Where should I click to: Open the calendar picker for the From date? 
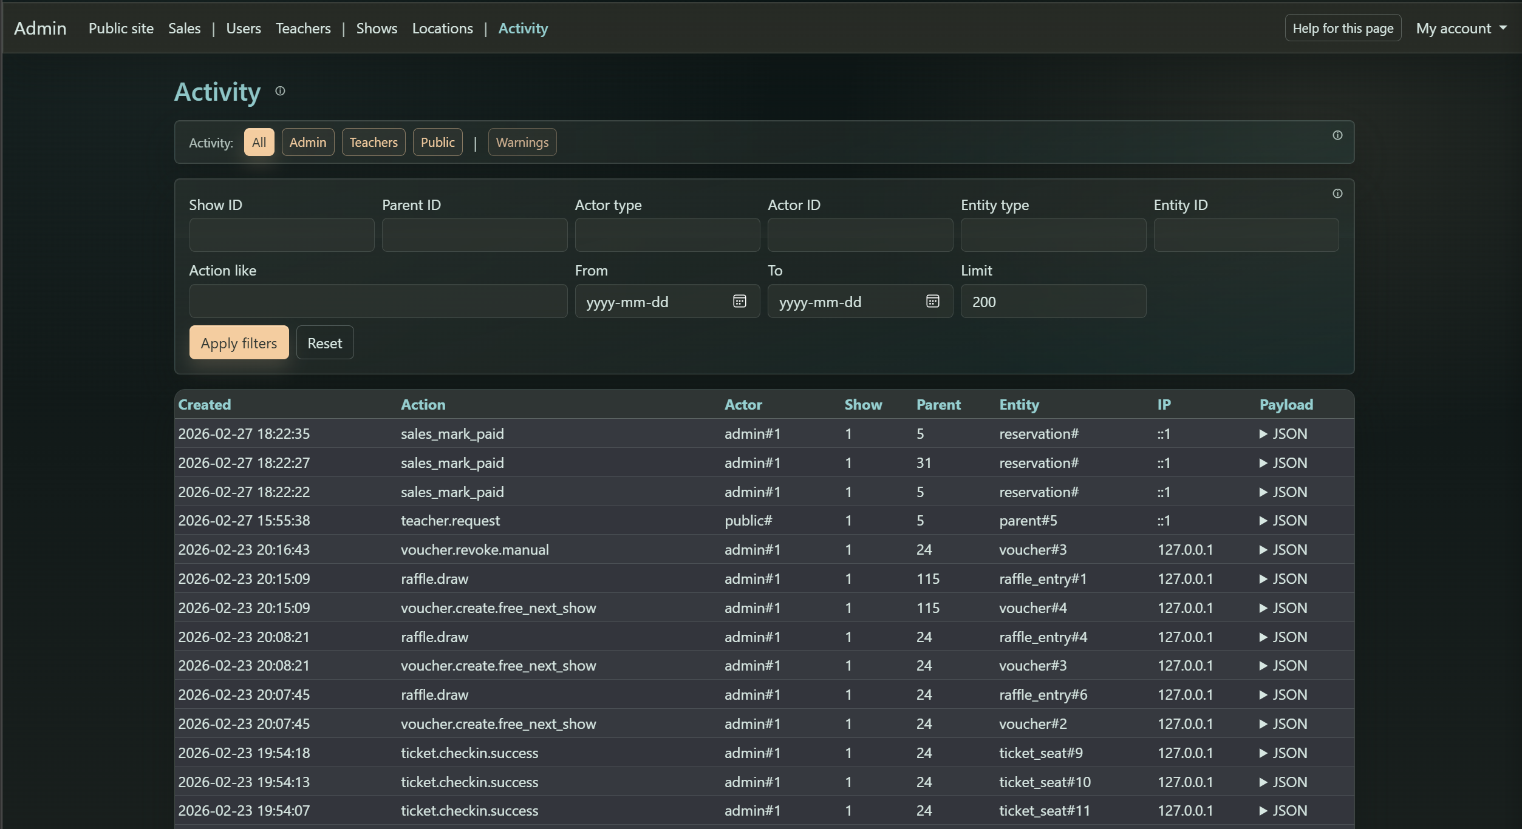click(x=740, y=301)
